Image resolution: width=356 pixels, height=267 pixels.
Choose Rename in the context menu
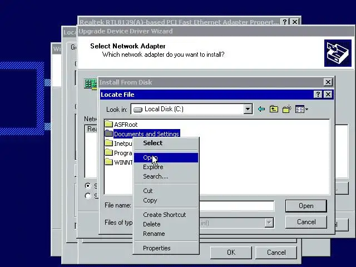[x=166, y=234]
